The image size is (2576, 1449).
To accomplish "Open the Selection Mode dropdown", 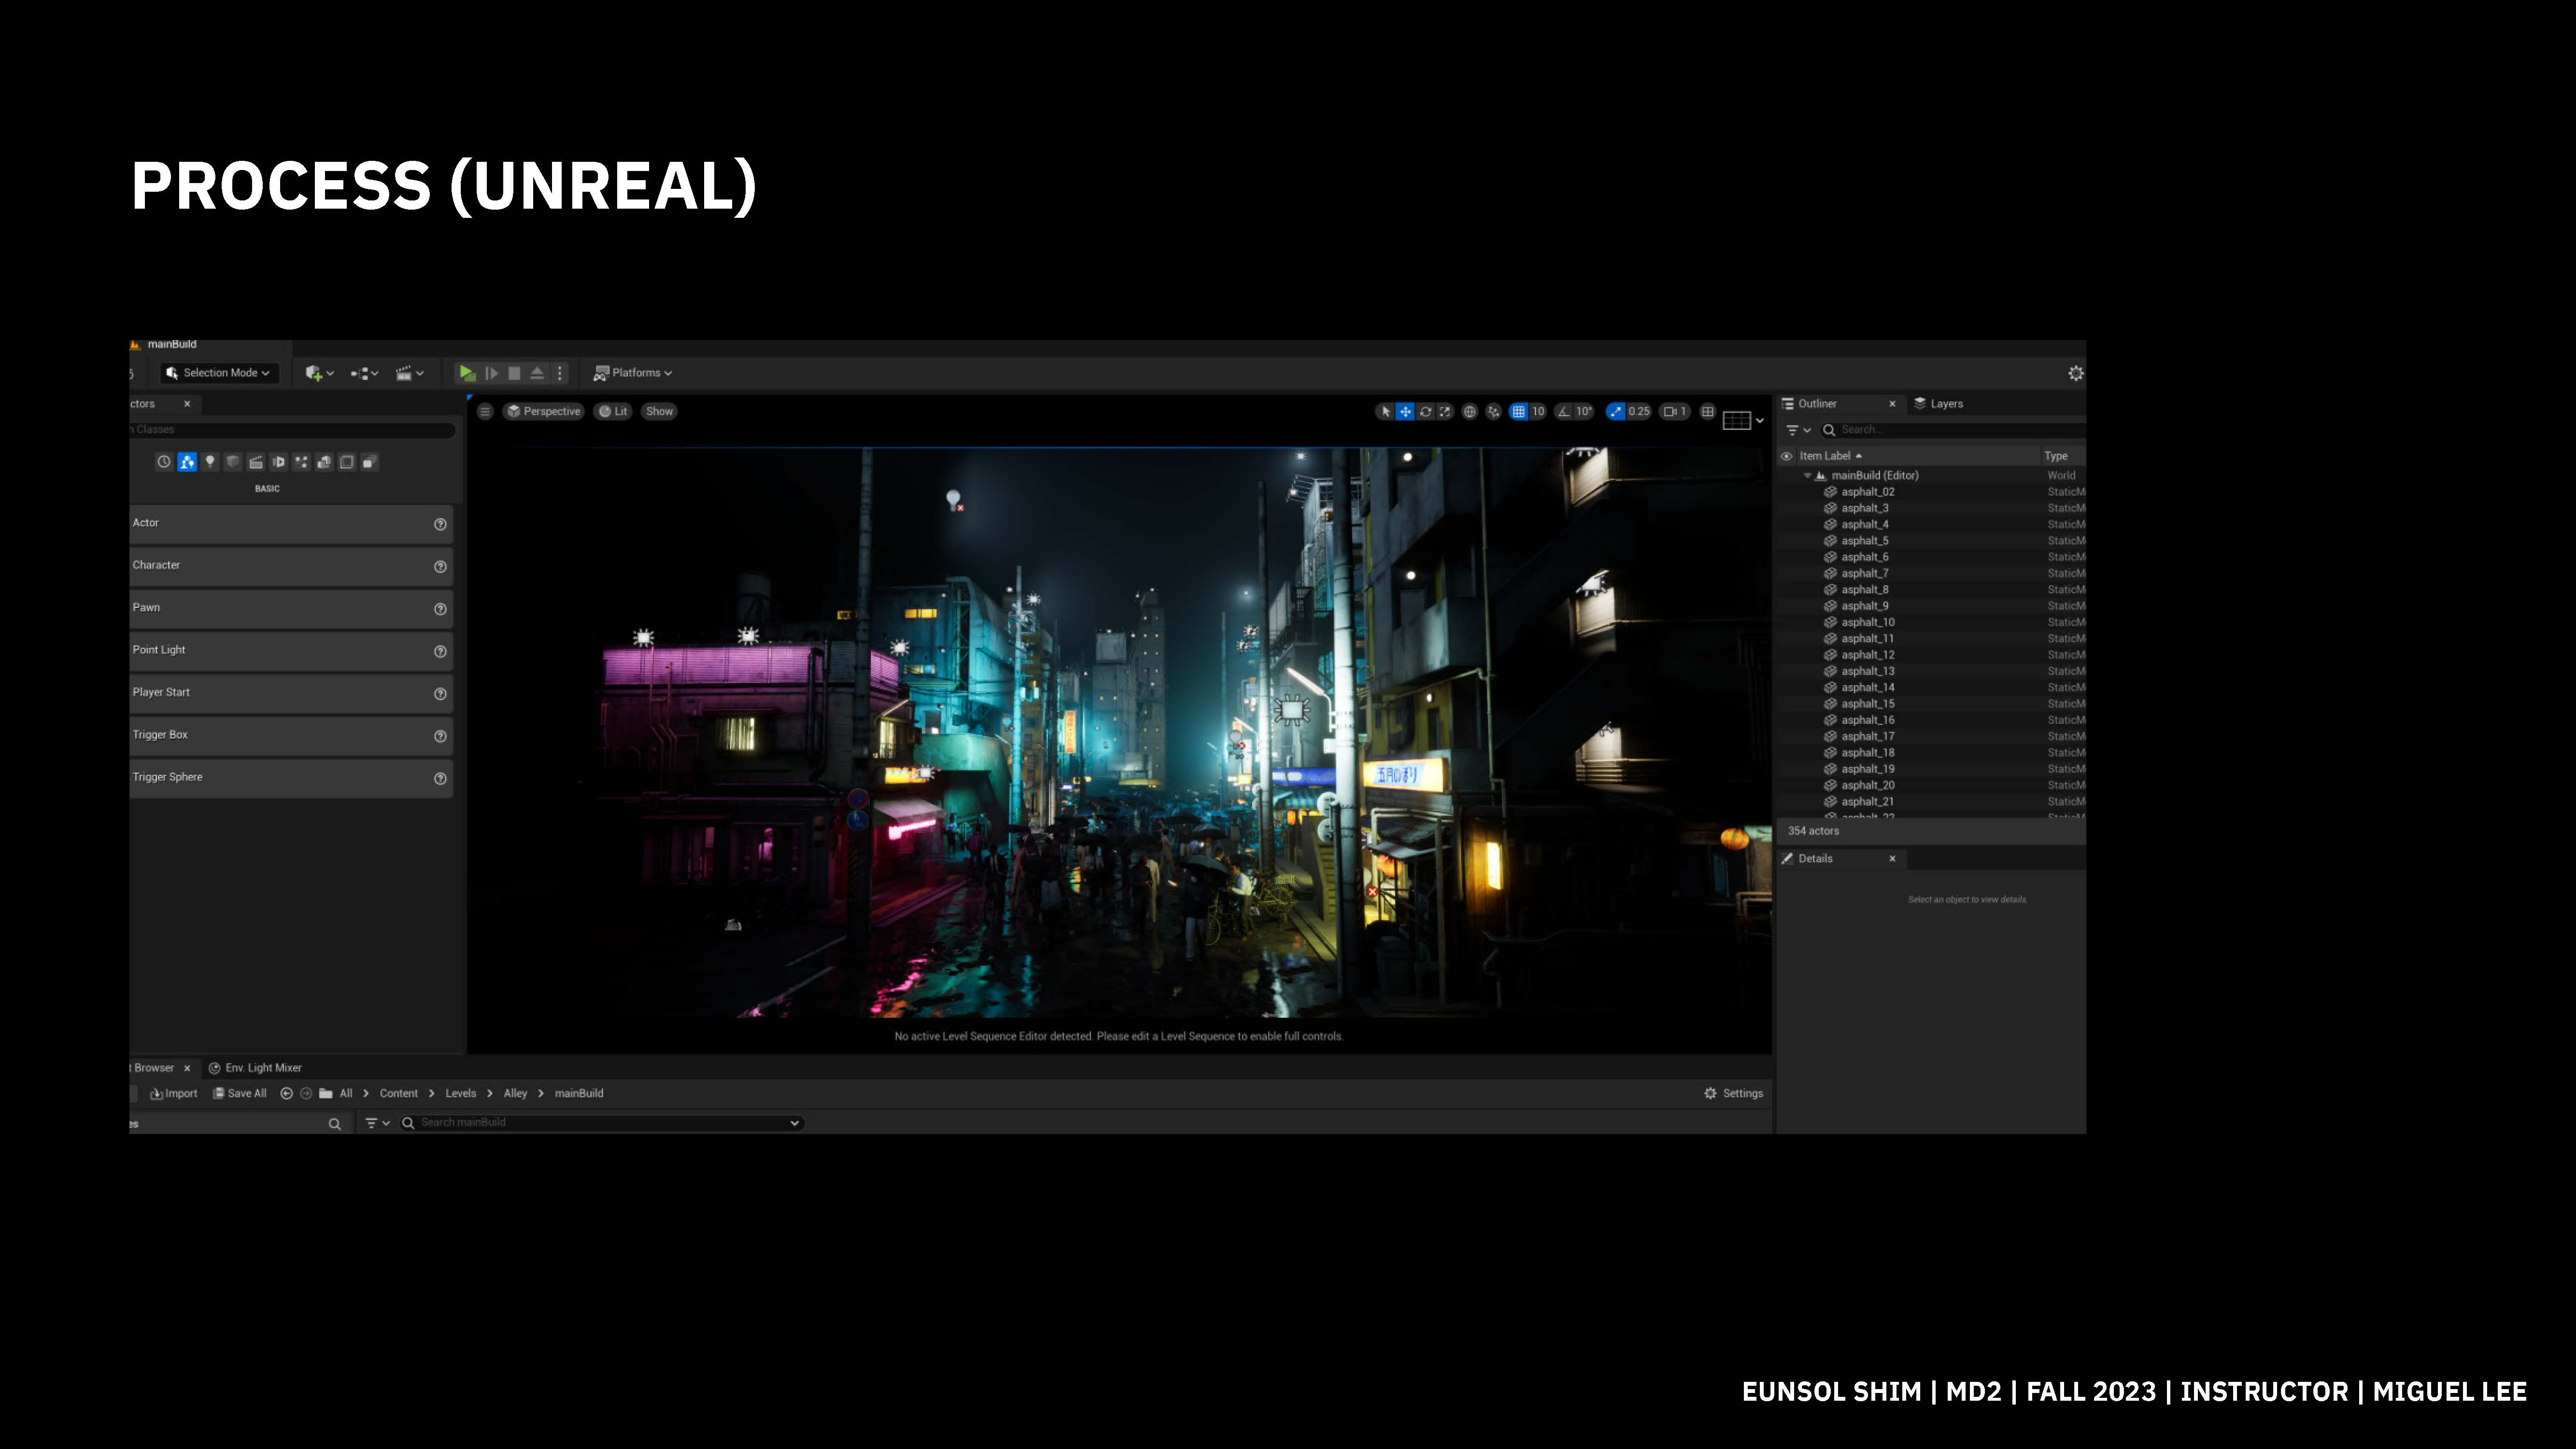I will point(219,373).
